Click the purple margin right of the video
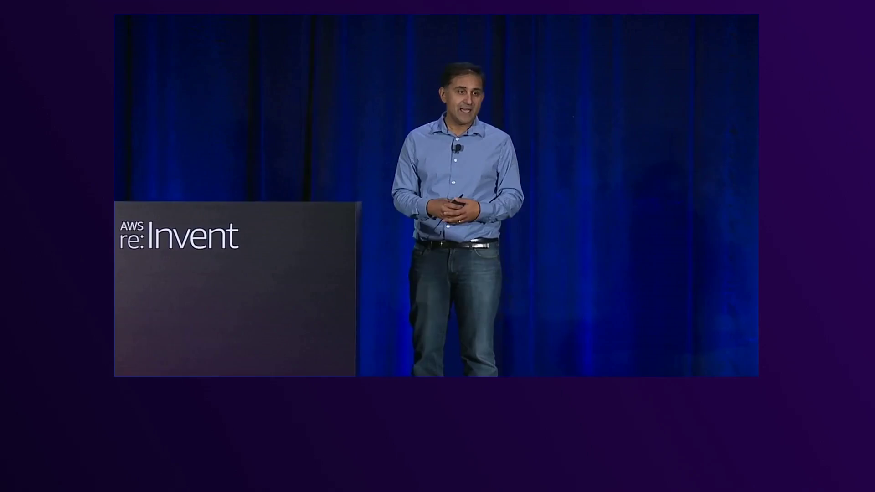This screenshot has width=875, height=492. pyautogui.click(x=816, y=246)
